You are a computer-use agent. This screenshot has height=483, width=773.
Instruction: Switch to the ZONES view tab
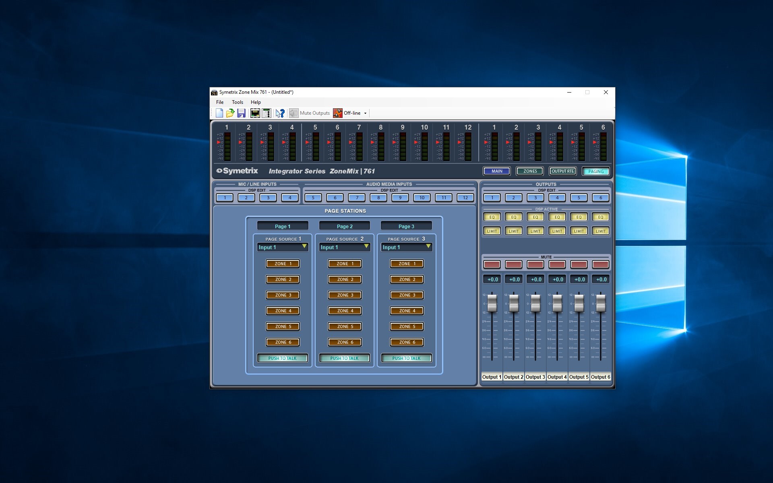pyautogui.click(x=530, y=171)
